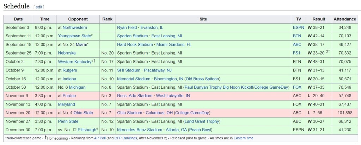Click the Eastern time footnote link
The height and width of the screenshot is (145, 361).
point(243,138)
